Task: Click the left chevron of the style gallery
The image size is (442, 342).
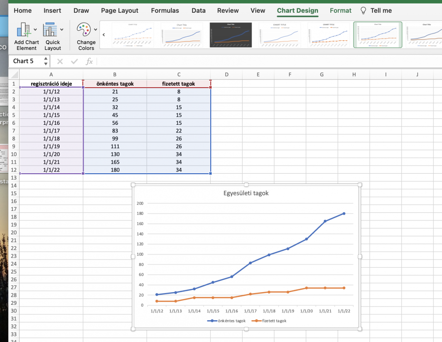Action: coord(103,34)
